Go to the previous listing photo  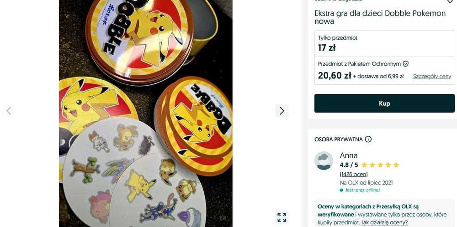click(x=9, y=111)
